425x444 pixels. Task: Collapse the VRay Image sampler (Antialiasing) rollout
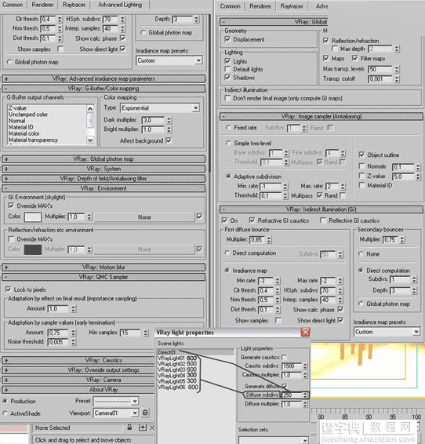click(x=321, y=116)
